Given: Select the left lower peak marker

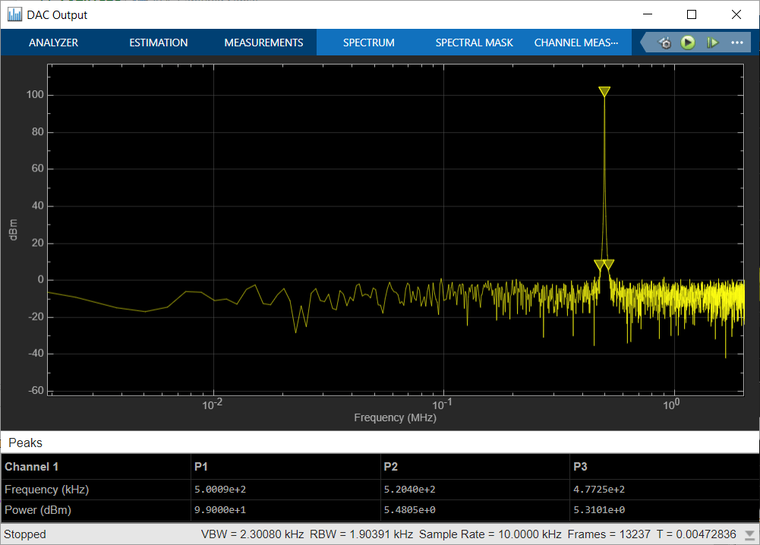Looking at the screenshot, I should click(x=600, y=264).
